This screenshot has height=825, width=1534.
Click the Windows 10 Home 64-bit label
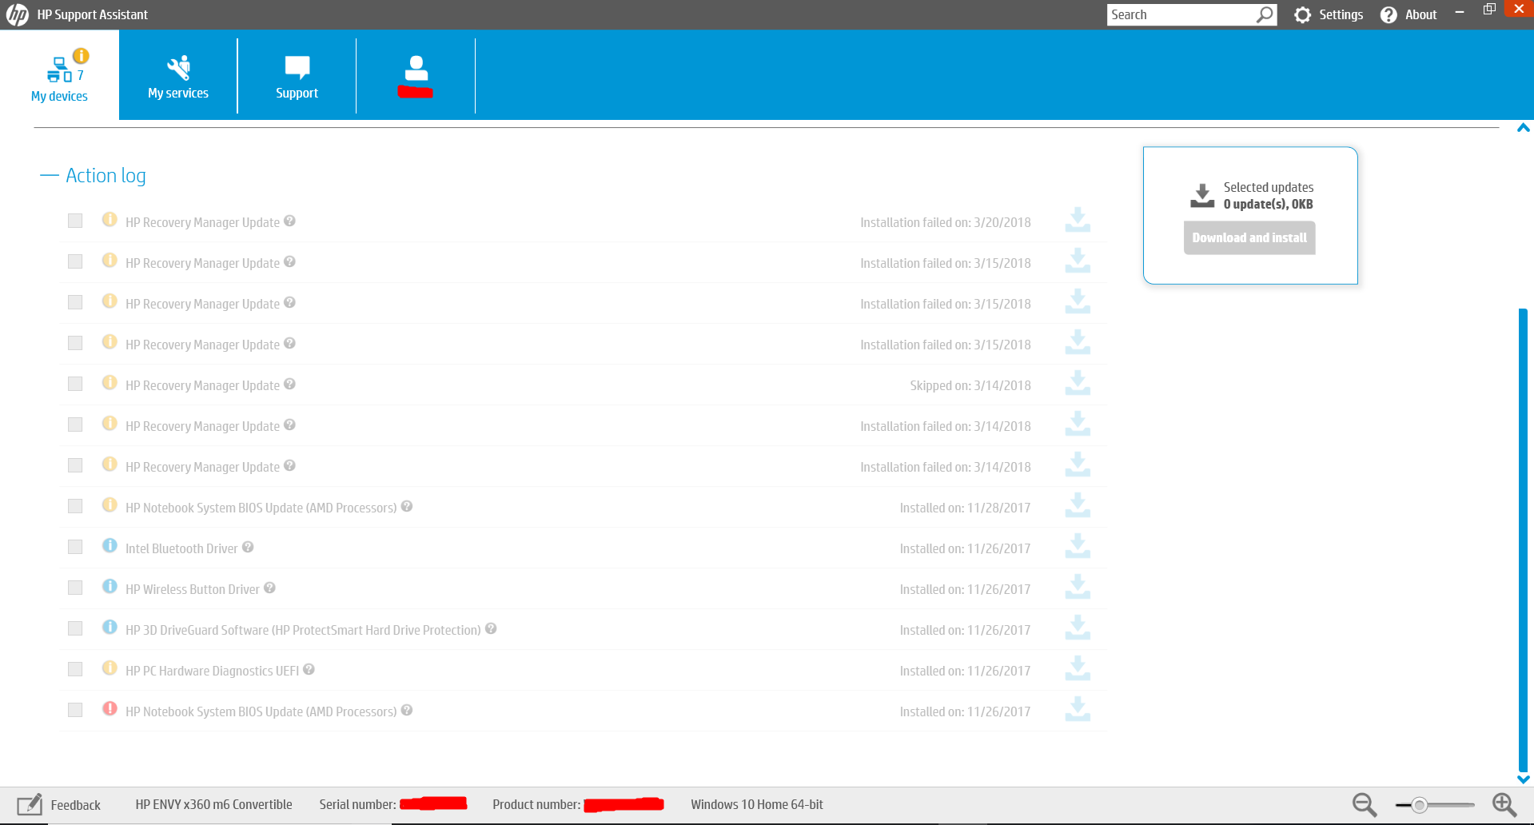757,804
